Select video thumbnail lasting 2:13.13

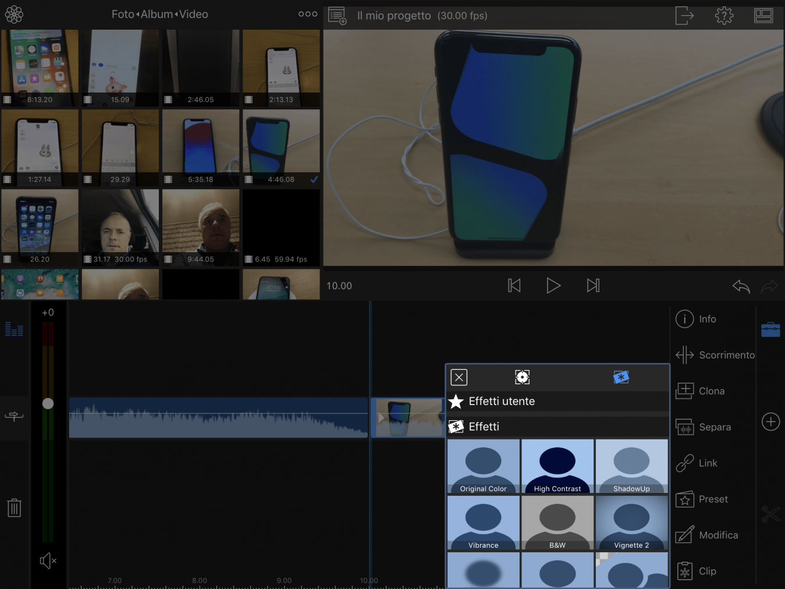click(x=281, y=68)
